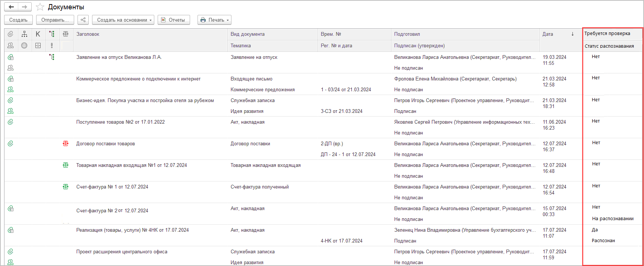644x266 pixels.
Task: Click the process tree icon in the Заявление на отпуск row
Action: click(52, 57)
